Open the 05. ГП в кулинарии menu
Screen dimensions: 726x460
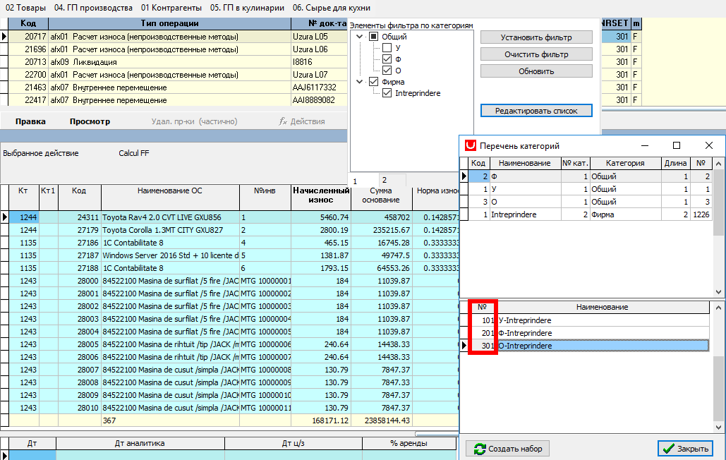(x=247, y=8)
